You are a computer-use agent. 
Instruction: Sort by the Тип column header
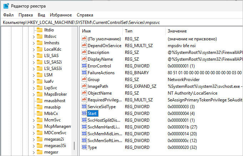[x=144, y=31]
